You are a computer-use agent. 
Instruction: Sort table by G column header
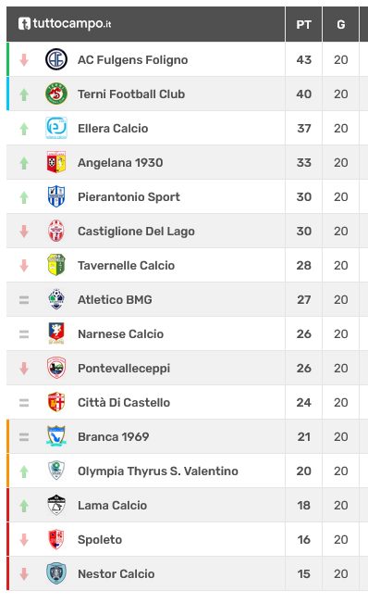[341, 25]
